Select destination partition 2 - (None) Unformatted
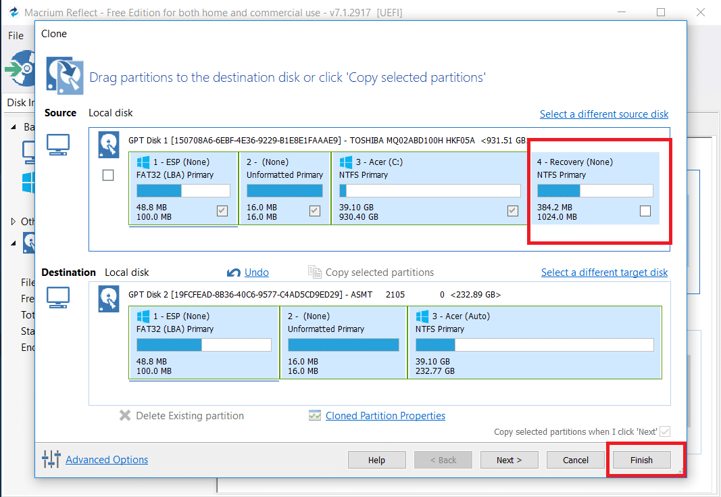 (x=343, y=342)
